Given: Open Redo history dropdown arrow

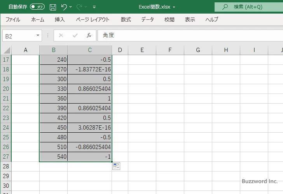Looking at the screenshot, I should coord(86,7).
